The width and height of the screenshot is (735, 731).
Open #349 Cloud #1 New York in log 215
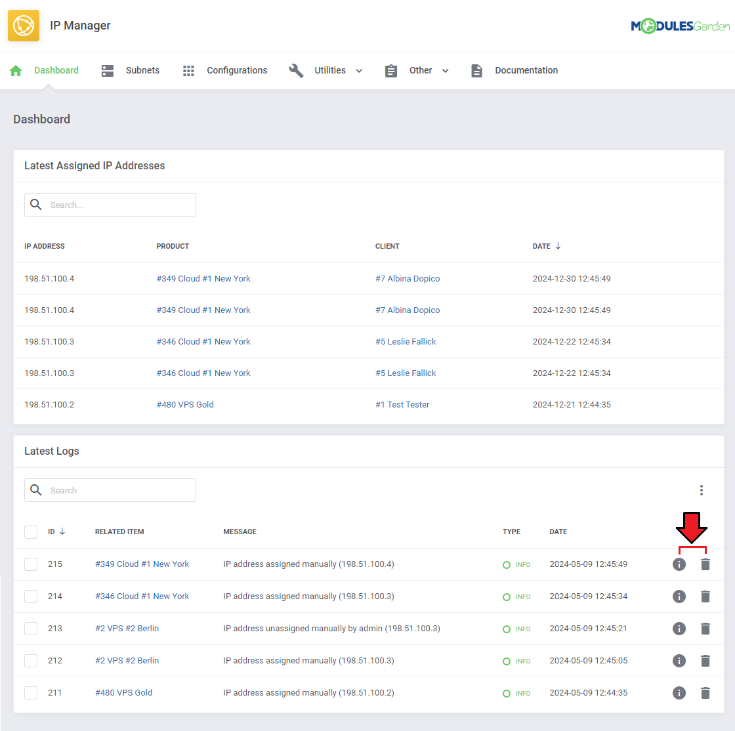[x=142, y=564]
